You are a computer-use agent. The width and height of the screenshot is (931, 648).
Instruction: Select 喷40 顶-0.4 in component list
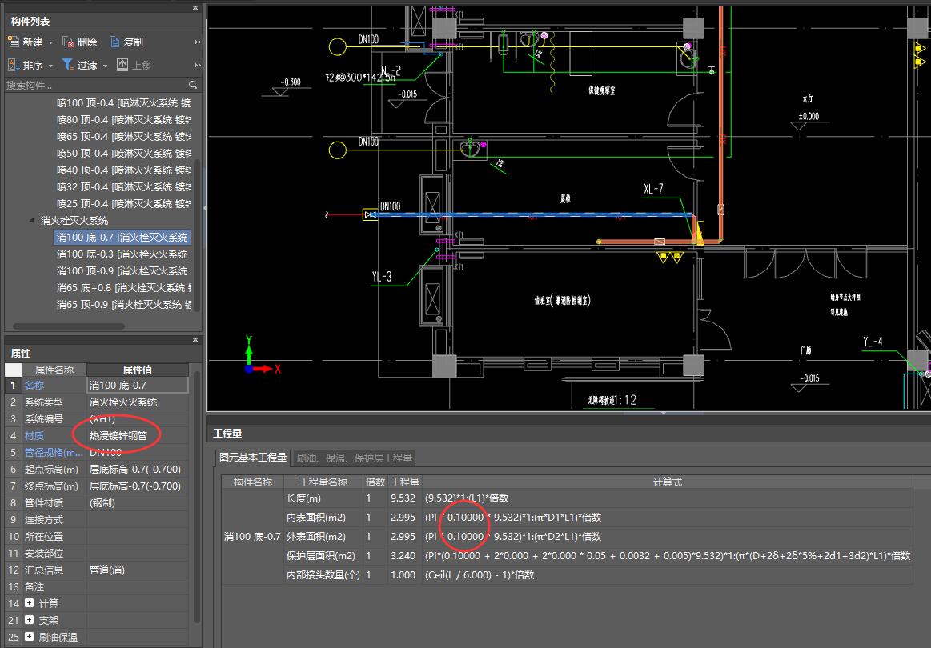tap(123, 170)
